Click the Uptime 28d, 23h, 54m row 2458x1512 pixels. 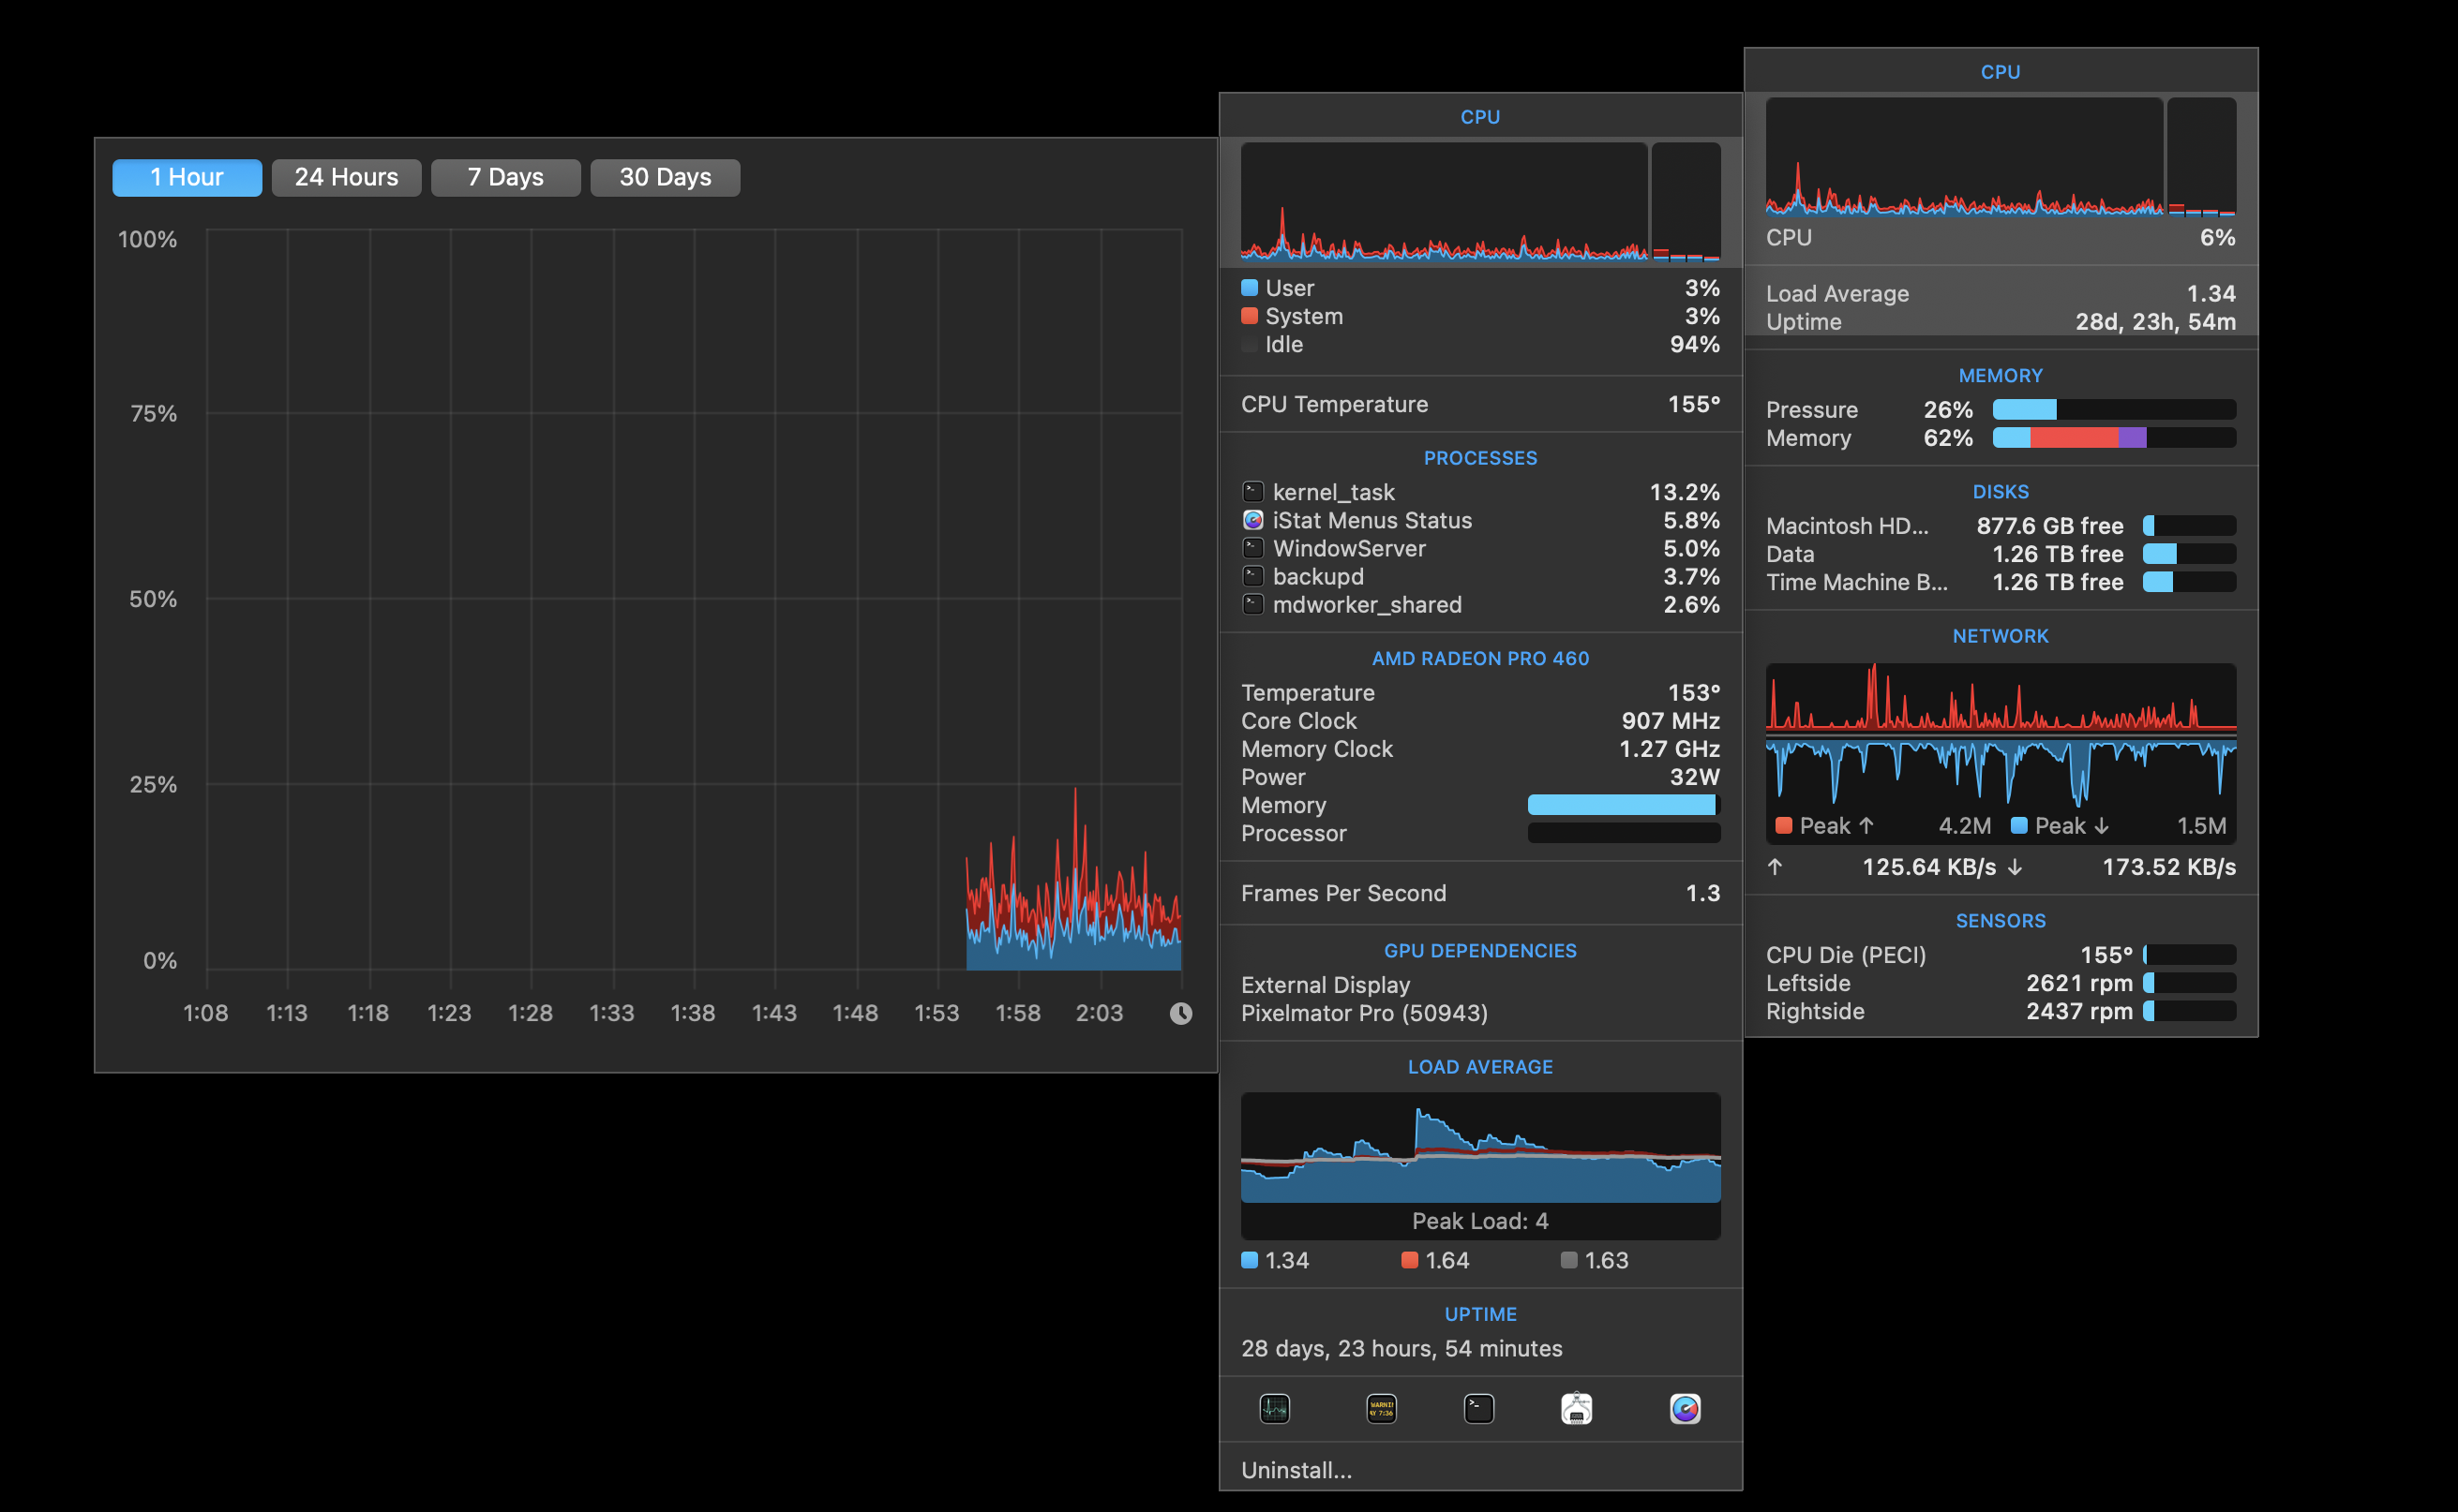click(x=2001, y=322)
